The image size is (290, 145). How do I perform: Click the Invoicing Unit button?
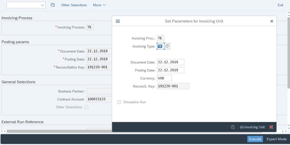click(x=252, y=127)
